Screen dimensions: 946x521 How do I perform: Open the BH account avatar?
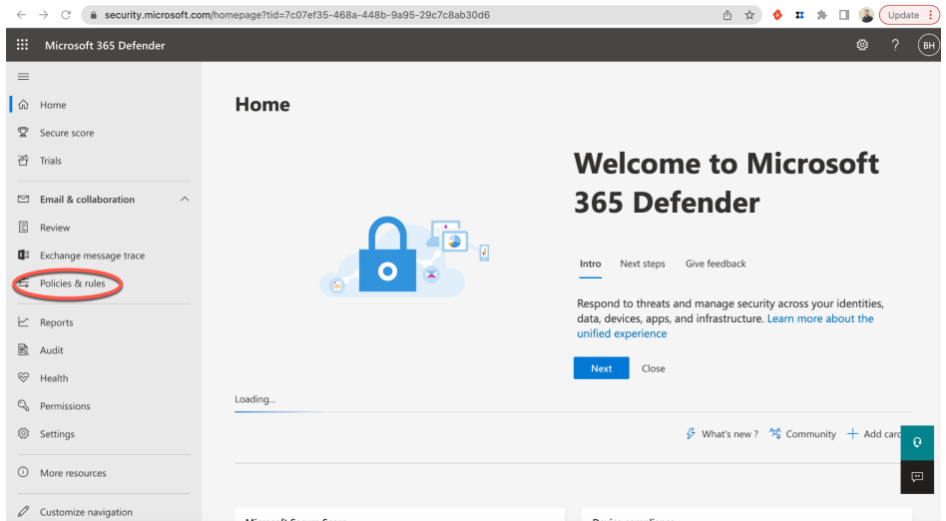pos(928,45)
